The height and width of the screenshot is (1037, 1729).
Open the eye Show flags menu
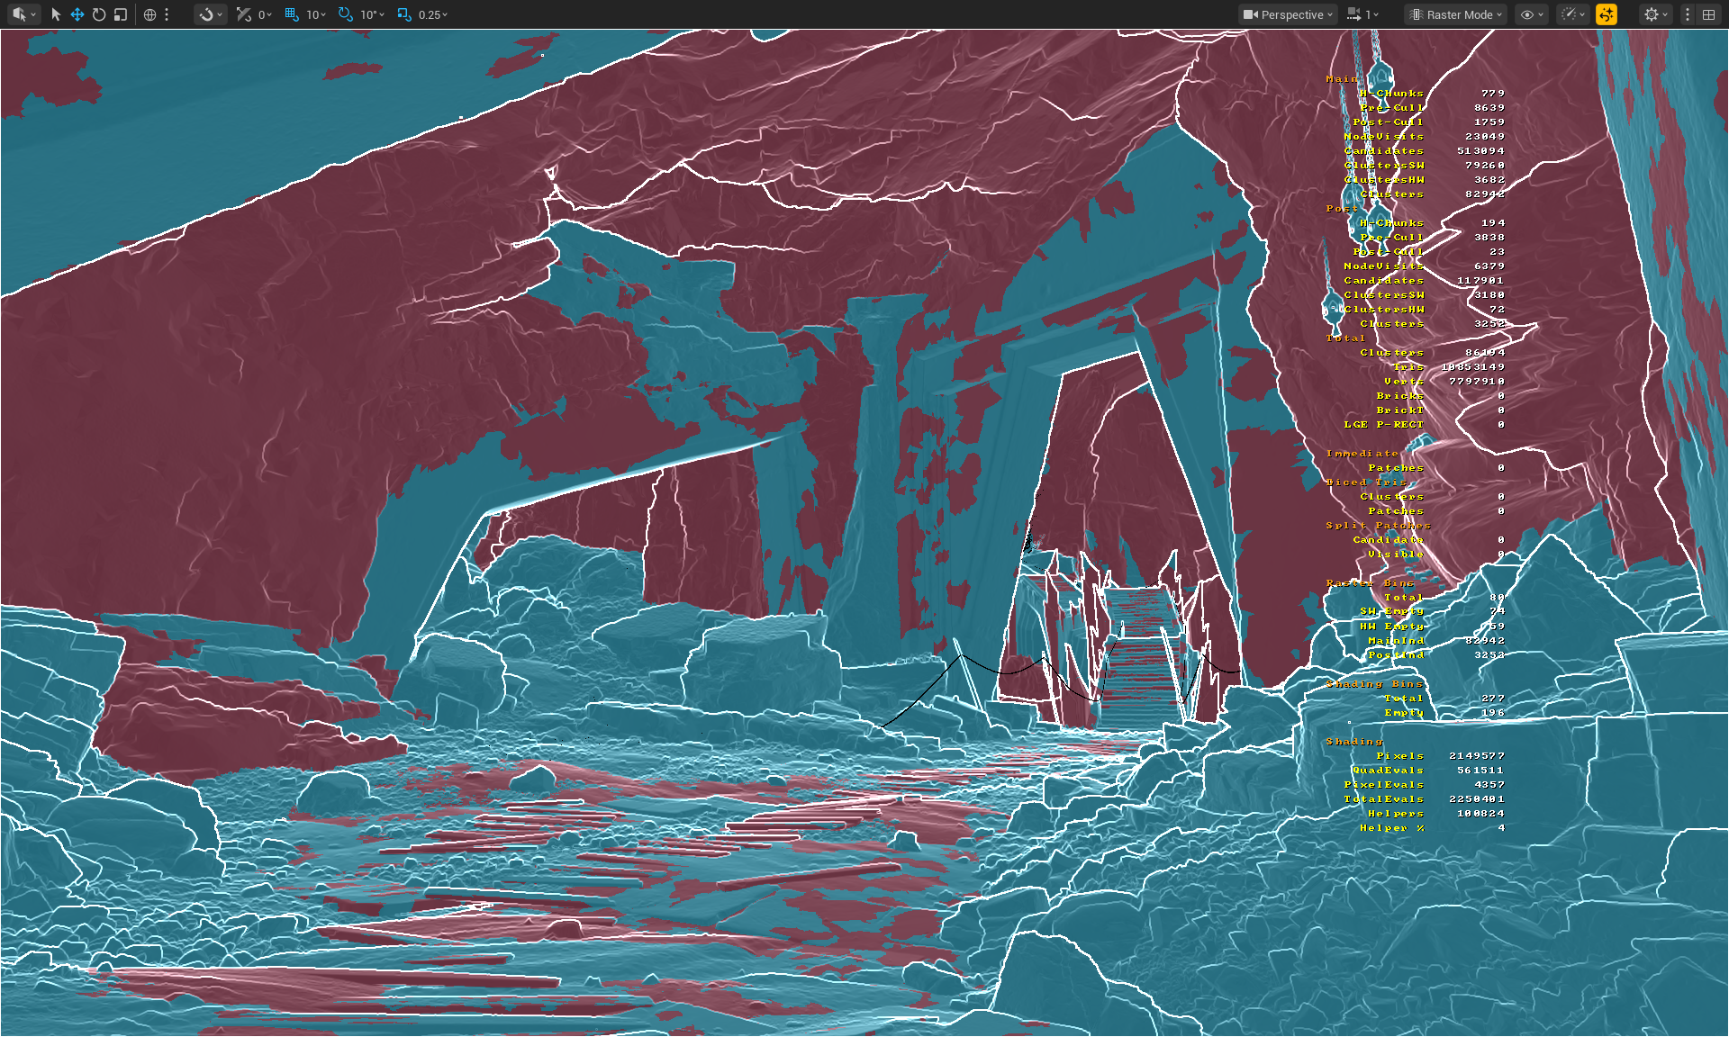(1531, 14)
